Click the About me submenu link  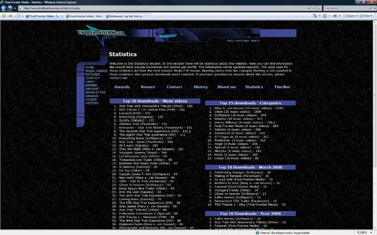(227, 87)
